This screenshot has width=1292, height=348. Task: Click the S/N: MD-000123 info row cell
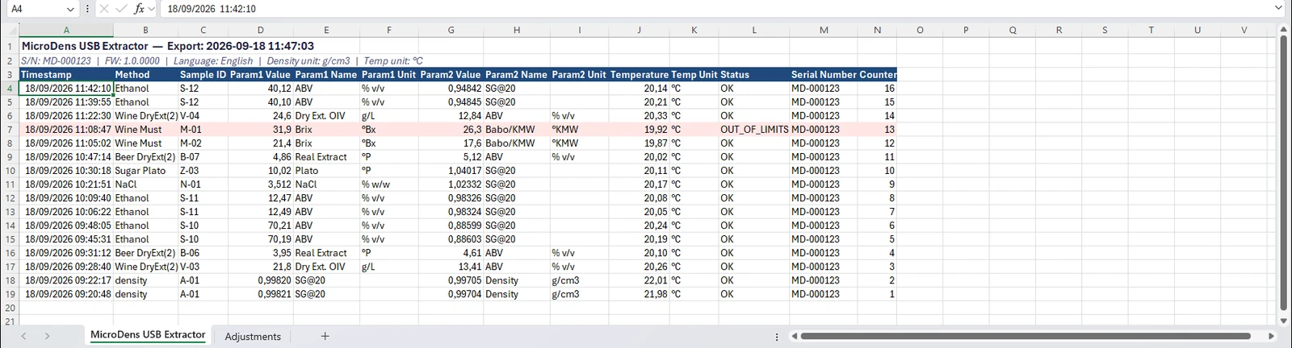[x=221, y=60]
